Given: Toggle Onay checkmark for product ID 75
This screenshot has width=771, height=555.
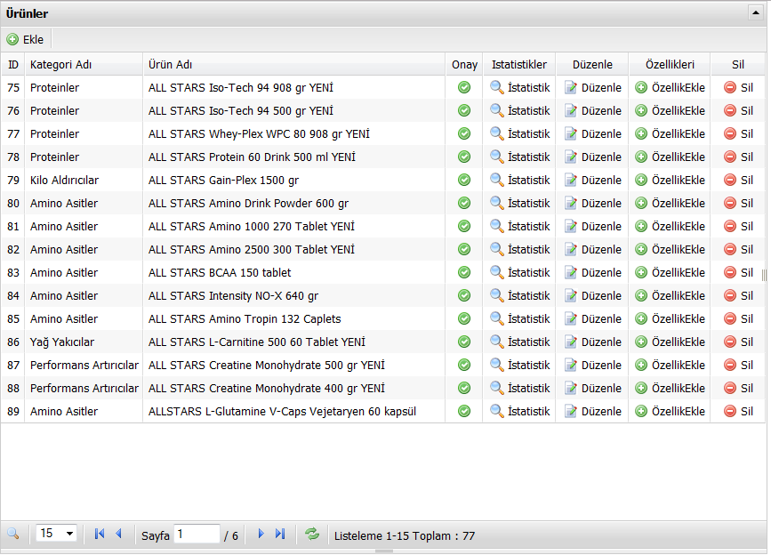Looking at the screenshot, I should [464, 87].
